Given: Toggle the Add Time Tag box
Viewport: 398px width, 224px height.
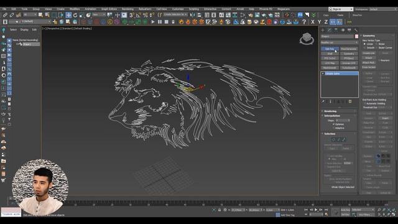Looking at the screenshot, I should click(278, 215).
